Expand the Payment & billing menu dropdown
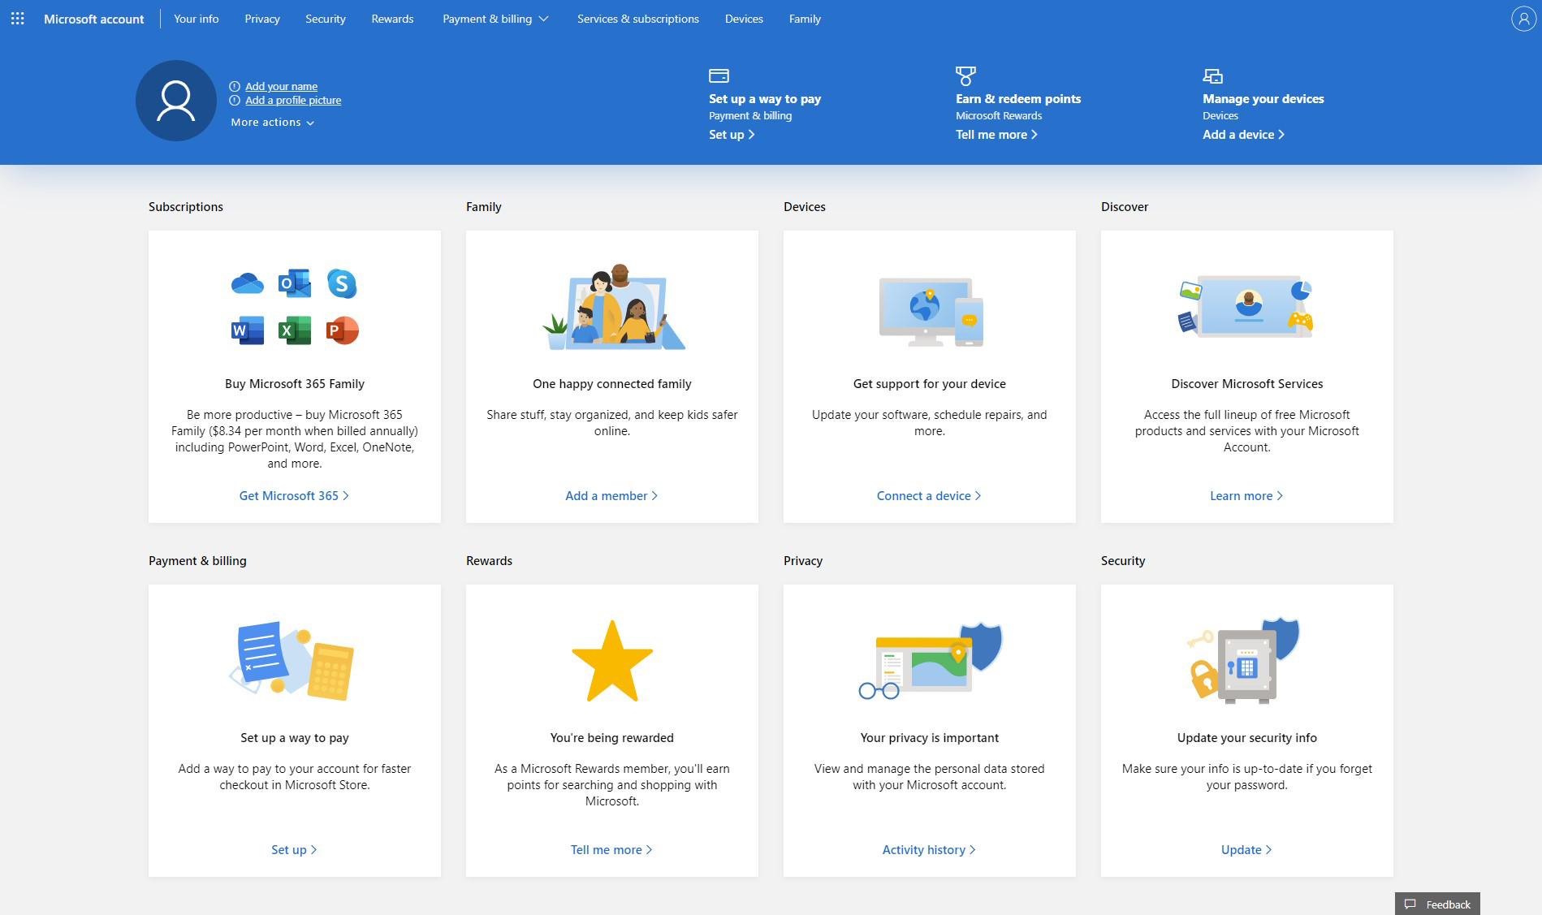This screenshot has height=915, width=1542. [495, 19]
